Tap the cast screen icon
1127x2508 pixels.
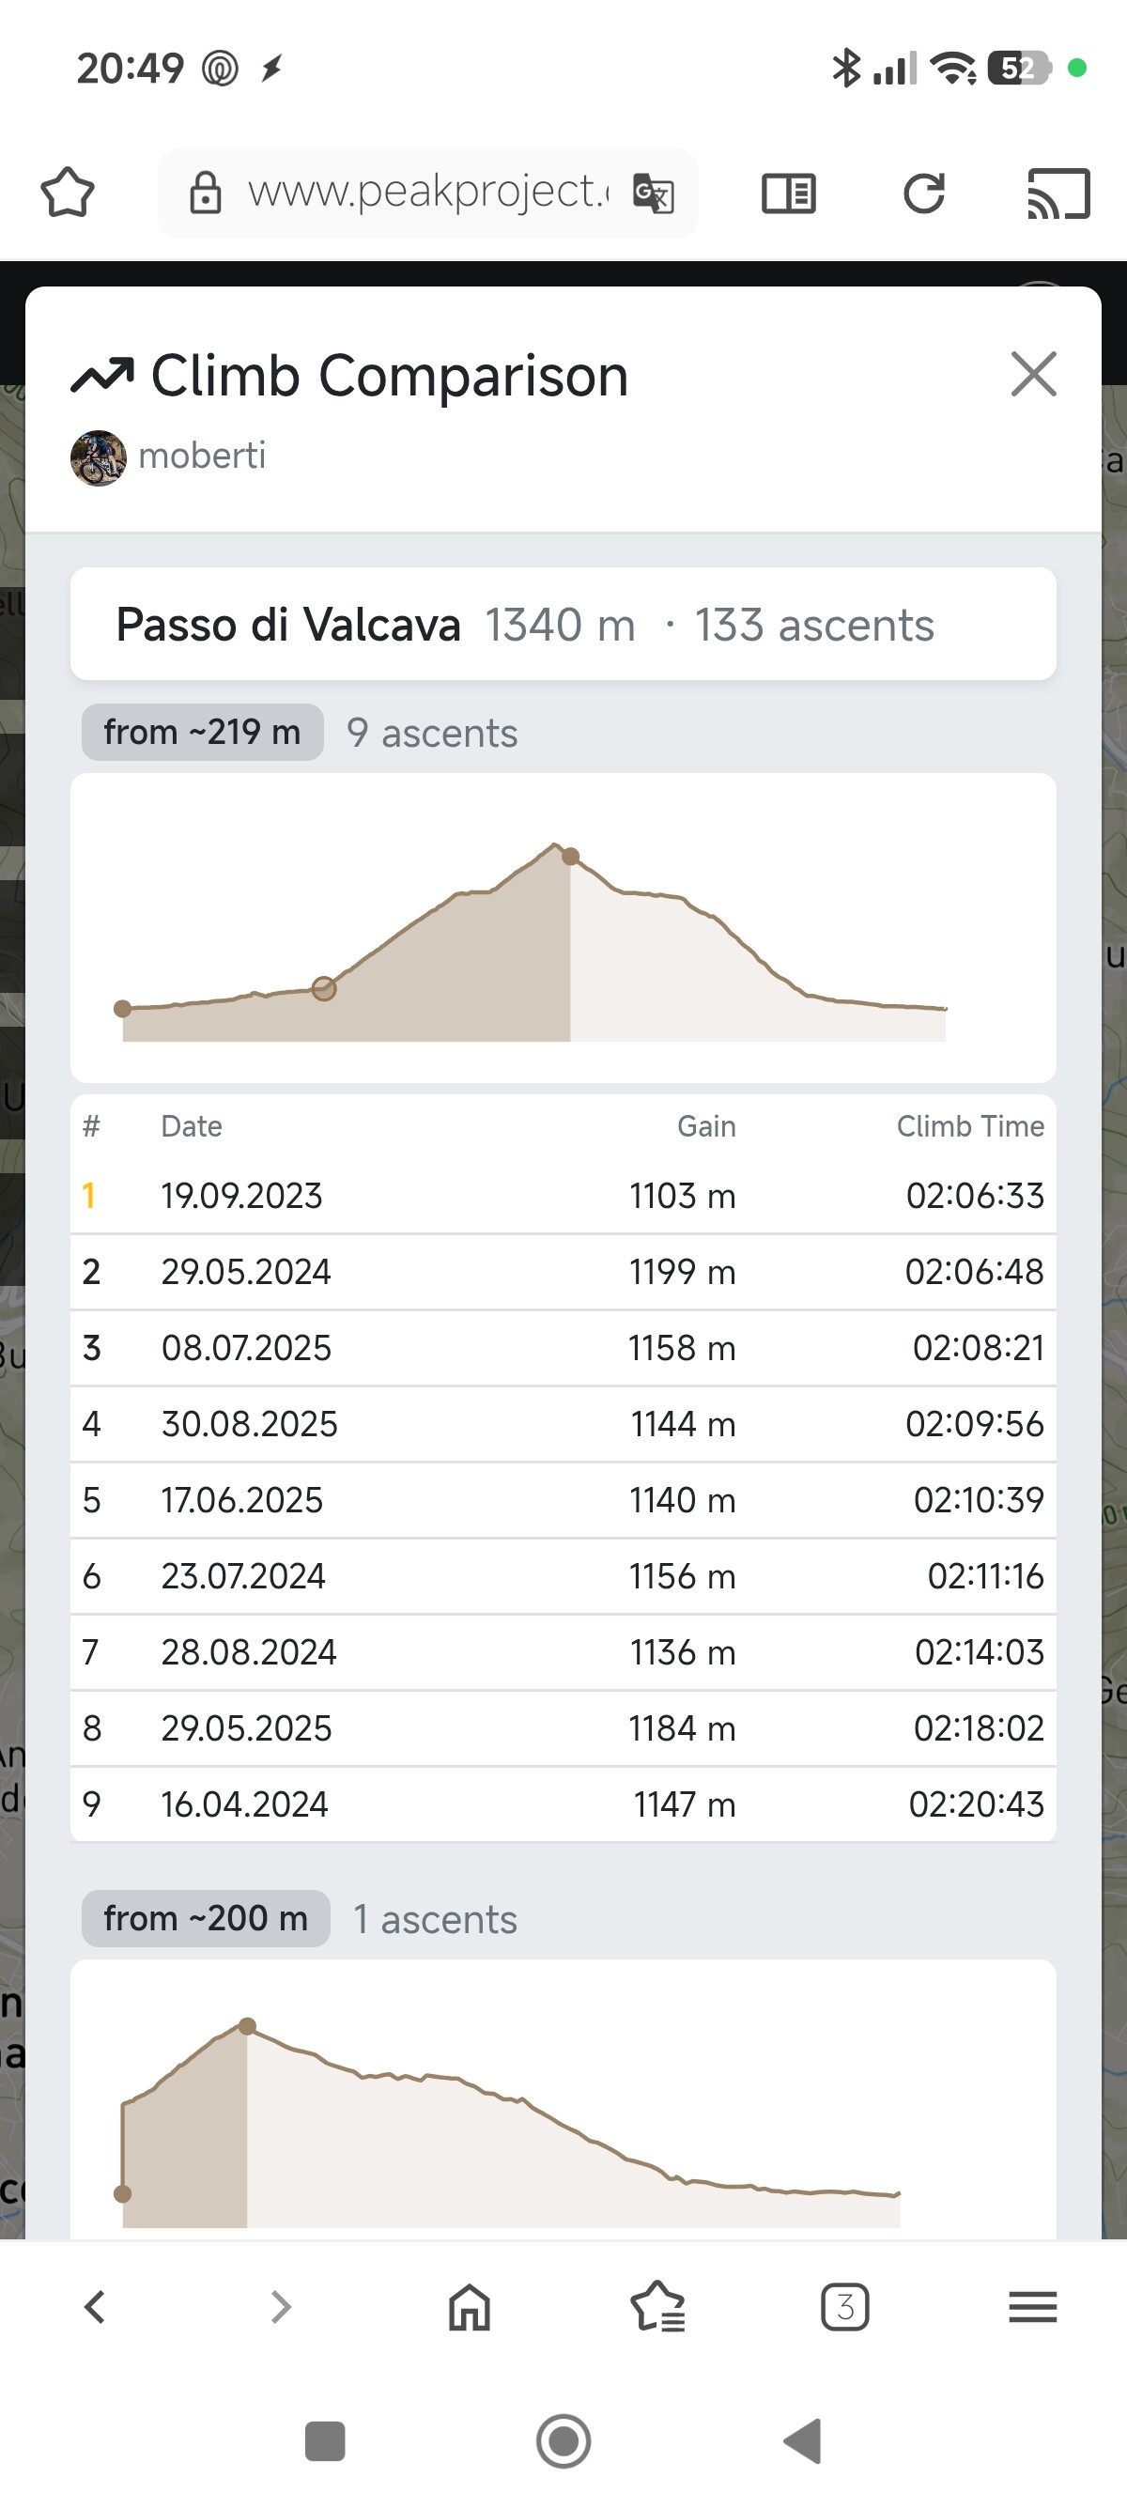tap(1058, 193)
